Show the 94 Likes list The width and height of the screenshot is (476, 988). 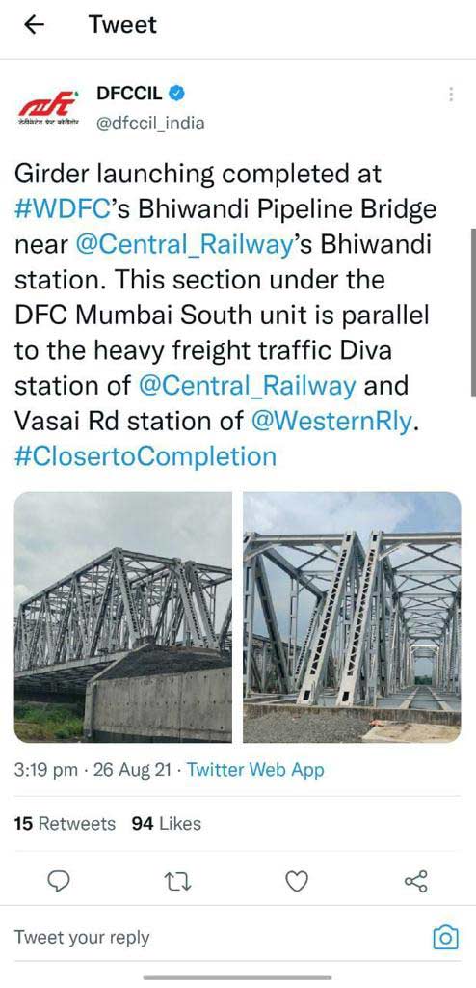(x=167, y=824)
